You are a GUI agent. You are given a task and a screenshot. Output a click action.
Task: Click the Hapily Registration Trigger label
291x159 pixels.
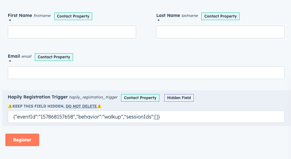tap(37, 97)
